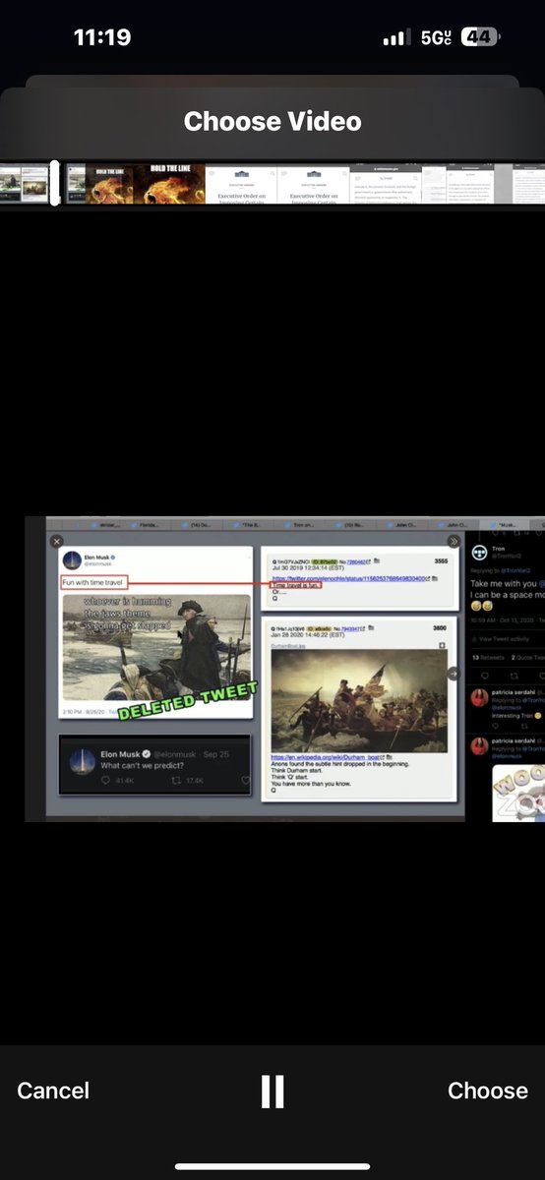Select the first 'HOLD THE LINE' filmstrip frame
The image size is (545, 1180).
pyautogui.click(x=109, y=184)
